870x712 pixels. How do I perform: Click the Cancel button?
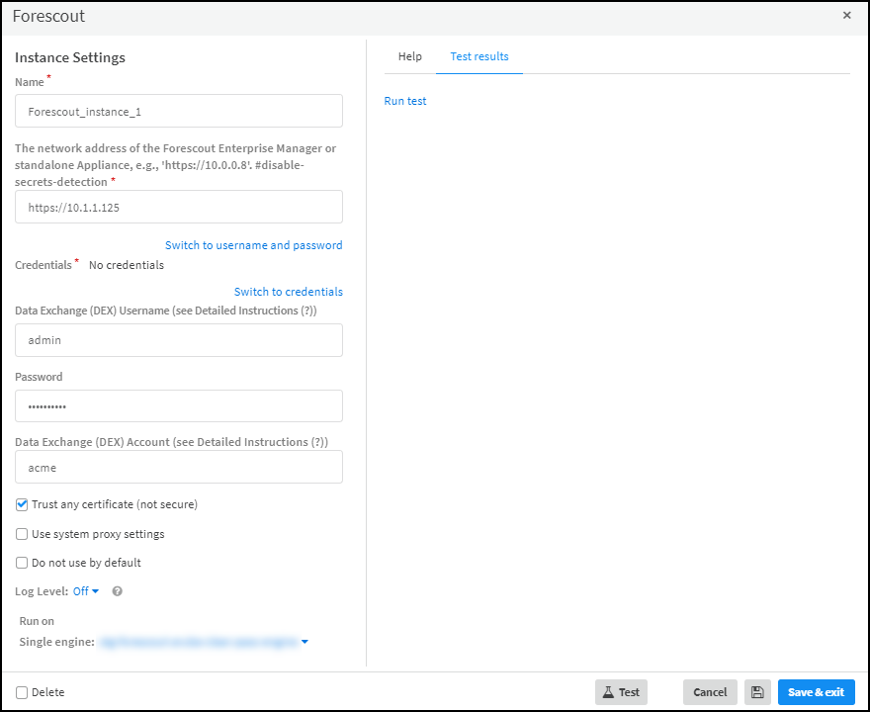pyautogui.click(x=710, y=692)
